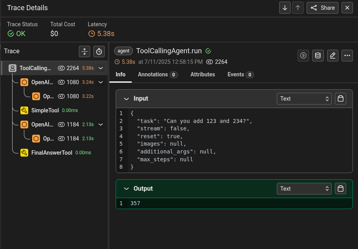The height and width of the screenshot is (249, 358).
Task: Collapse the 2.13s OpenAI span chevron
Action: click(x=101, y=125)
